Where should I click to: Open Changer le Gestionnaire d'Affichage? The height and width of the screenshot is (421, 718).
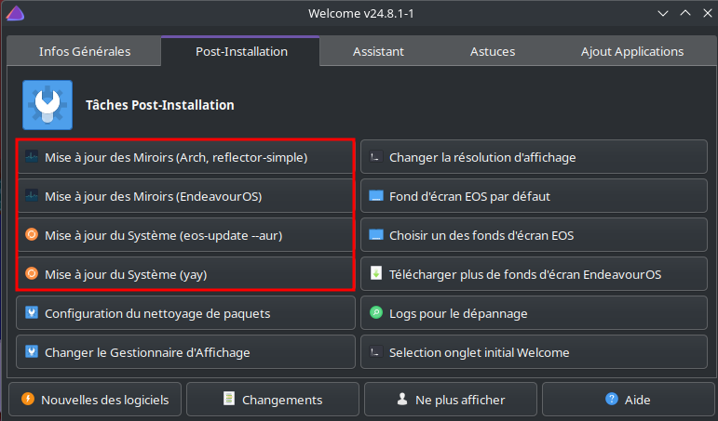(185, 352)
